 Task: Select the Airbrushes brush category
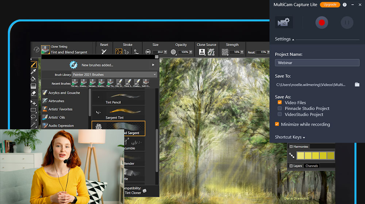click(x=56, y=101)
